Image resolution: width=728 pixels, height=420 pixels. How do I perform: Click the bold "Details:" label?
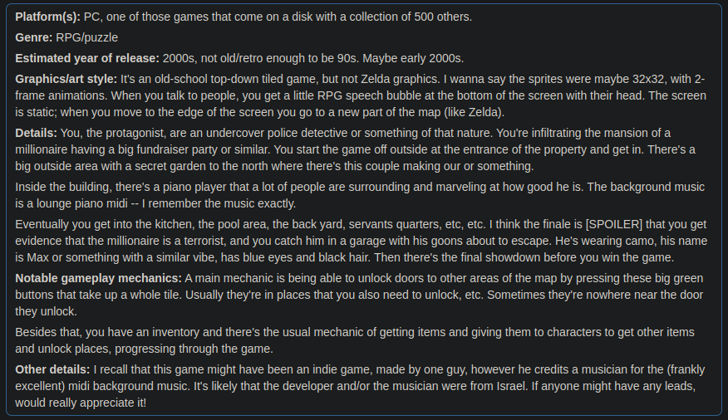coord(37,133)
